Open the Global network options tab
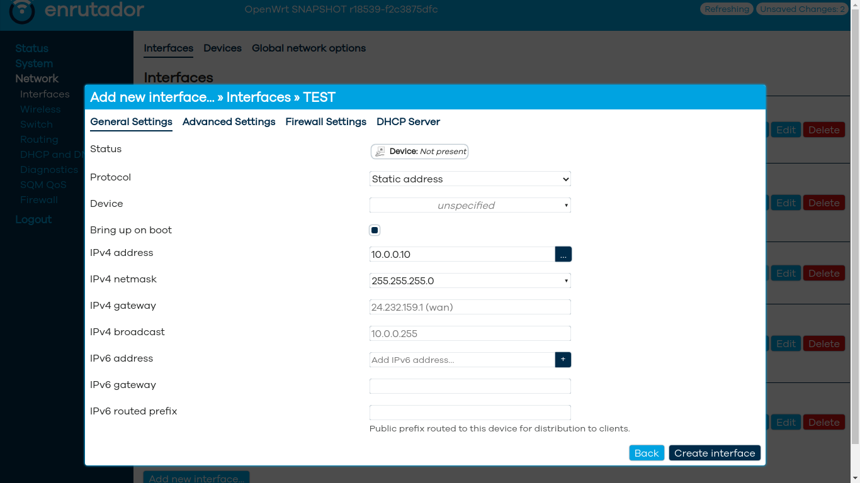860x483 pixels. 308,48
